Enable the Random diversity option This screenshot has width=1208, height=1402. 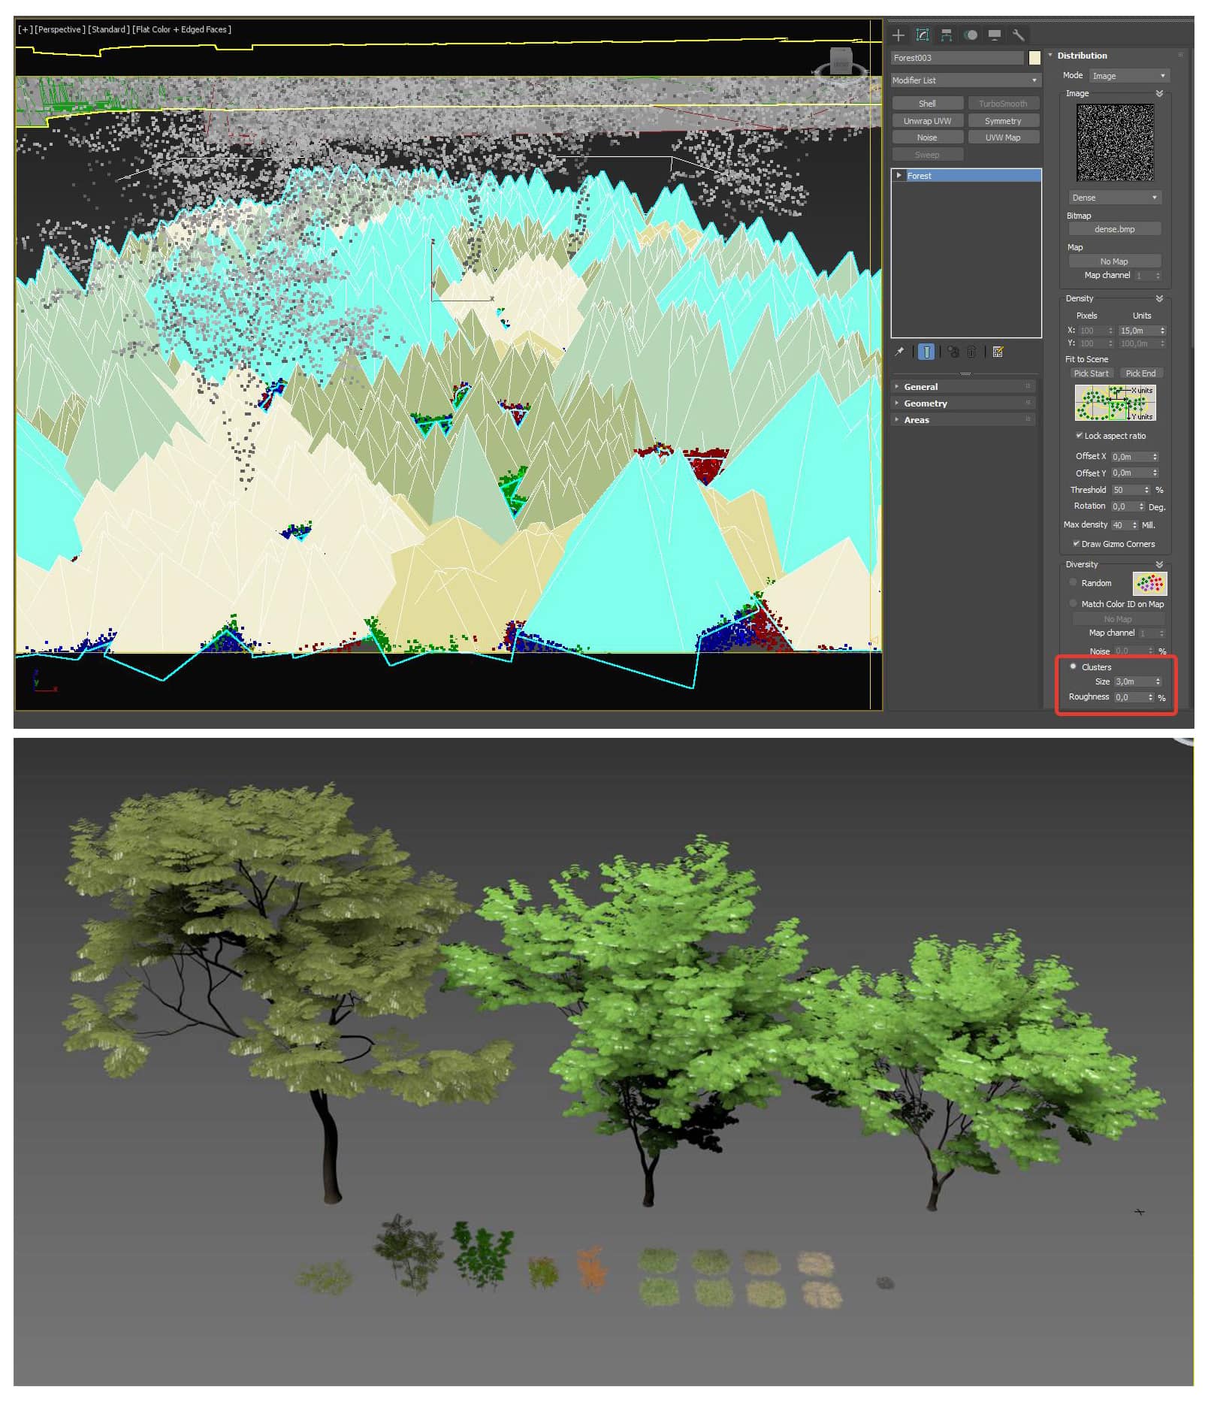1073,582
